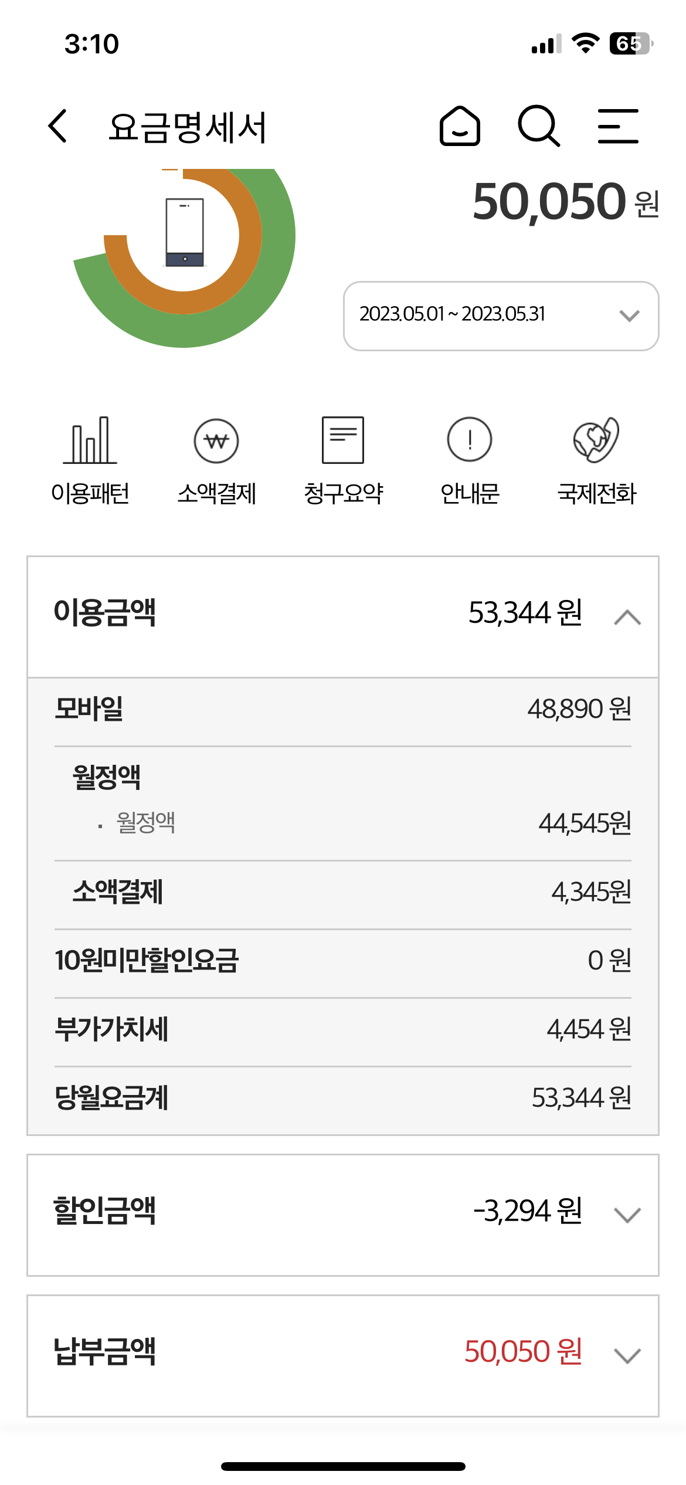The image size is (686, 1485).
Task: Open the 청구요약 document icon
Action: 343,440
